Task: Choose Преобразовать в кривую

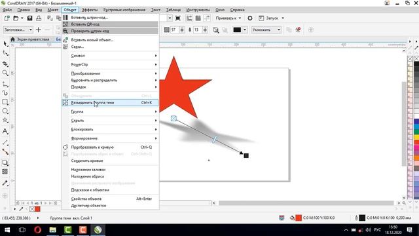Action: click(110, 147)
